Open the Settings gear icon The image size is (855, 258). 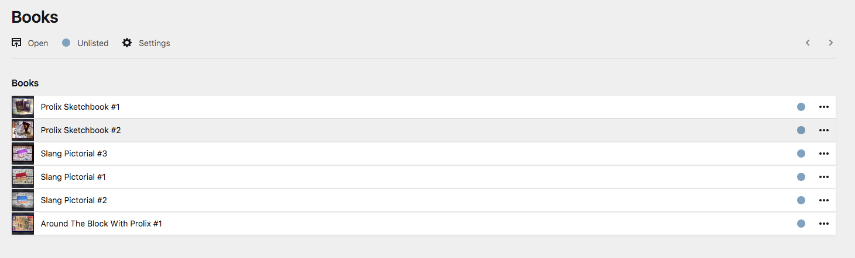pyautogui.click(x=127, y=43)
